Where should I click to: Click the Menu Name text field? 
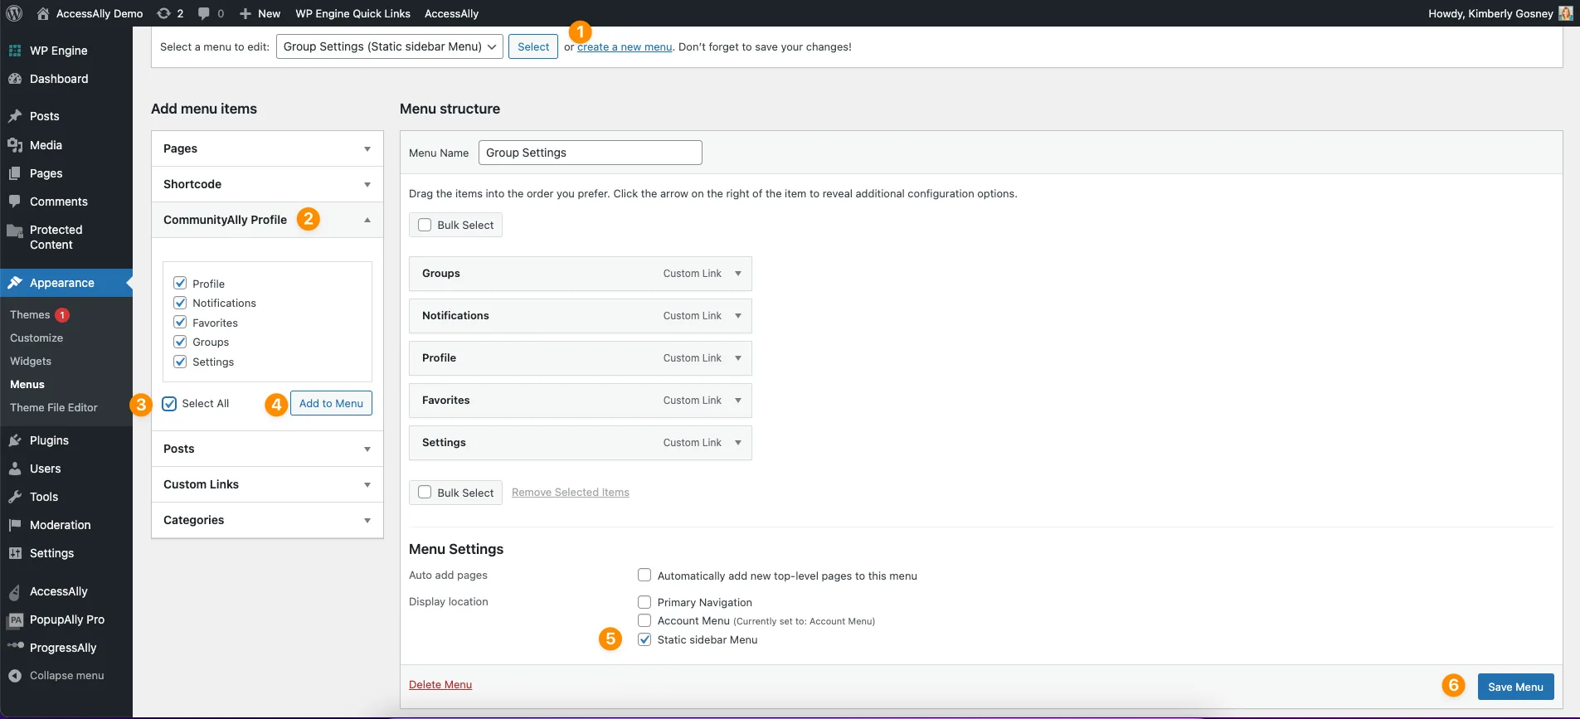590,153
